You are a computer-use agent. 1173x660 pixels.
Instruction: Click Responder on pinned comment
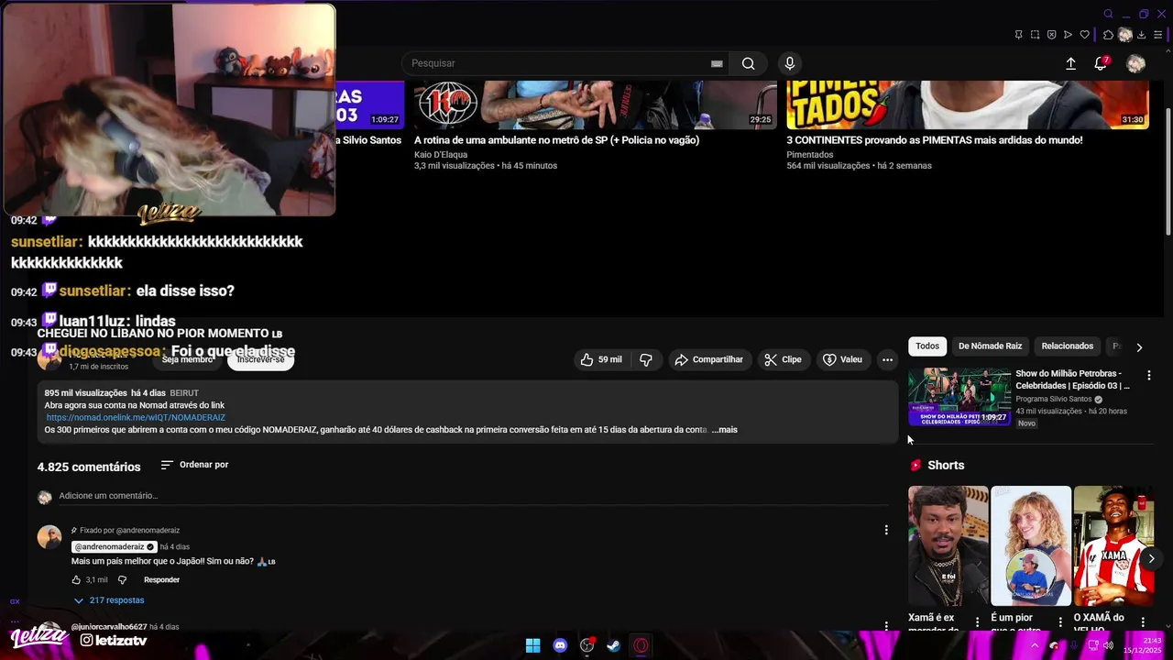point(161,580)
